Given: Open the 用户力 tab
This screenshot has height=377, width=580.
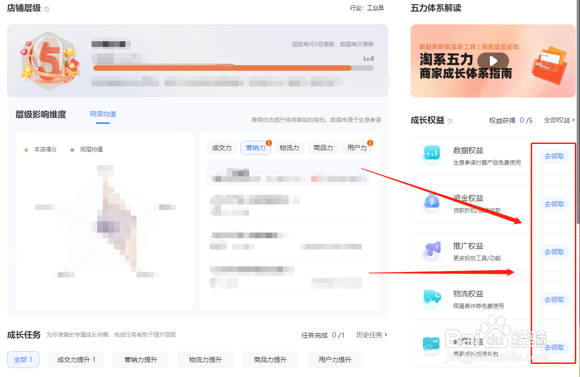Looking at the screenshot, I should click(357, 148).
